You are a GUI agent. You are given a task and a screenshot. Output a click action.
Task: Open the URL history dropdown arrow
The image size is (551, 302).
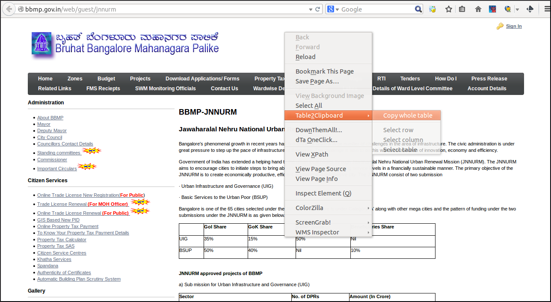point(311,9)
